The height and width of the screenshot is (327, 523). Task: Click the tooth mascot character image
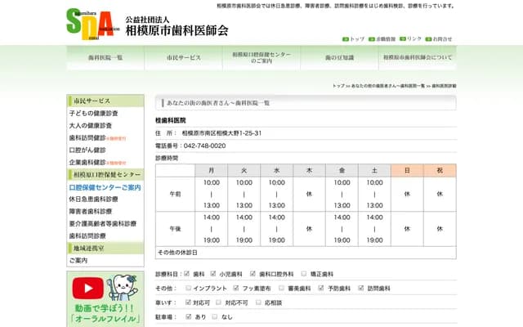123,287
